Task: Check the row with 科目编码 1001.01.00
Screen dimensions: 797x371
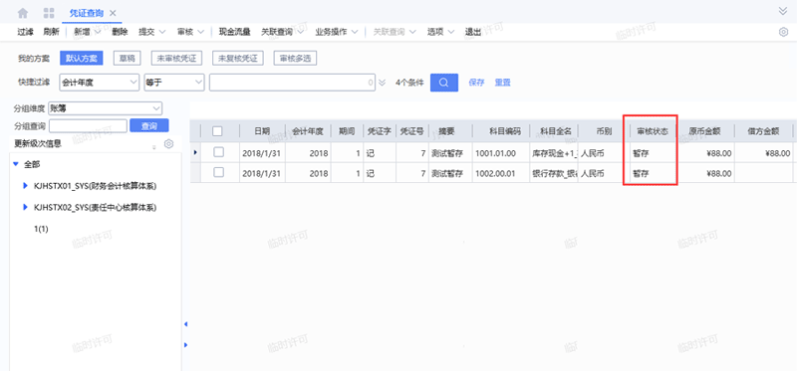Action: tap(218, 152)
